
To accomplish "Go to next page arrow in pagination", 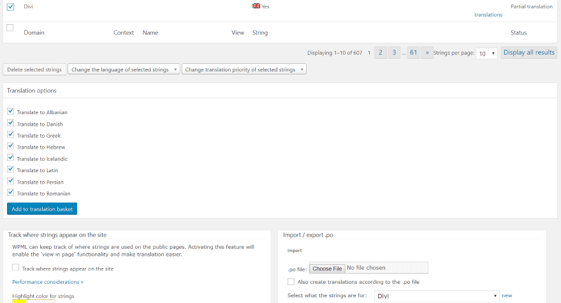I will click(x=427, y=53).
